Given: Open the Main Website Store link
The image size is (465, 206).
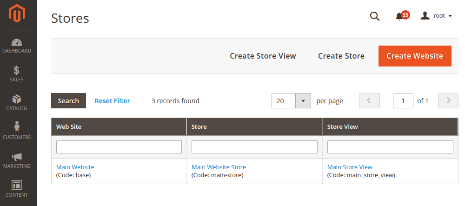Looking at the screenshot, I should tap(219, 167).
